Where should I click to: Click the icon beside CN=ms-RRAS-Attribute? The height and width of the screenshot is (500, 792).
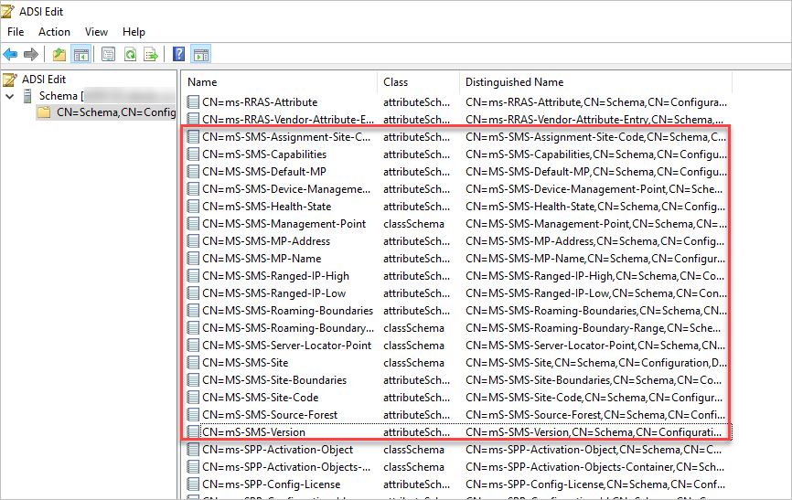pyautogui.click(x=193, y=102)
